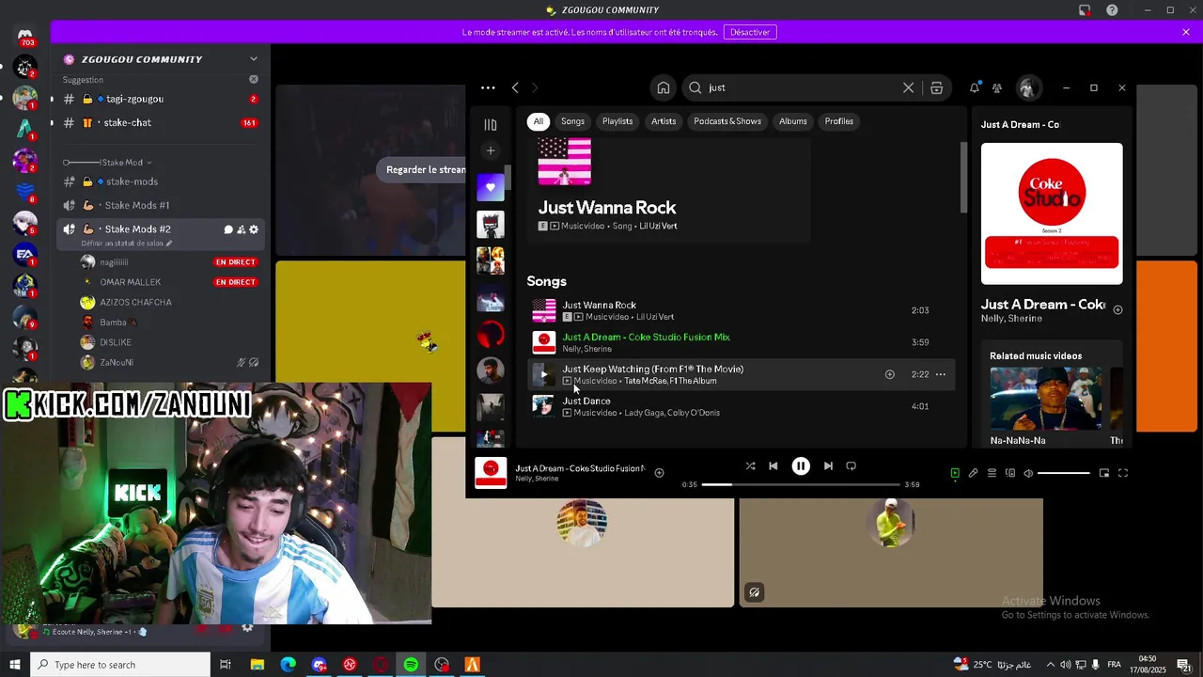The height and width of the screenshot is (677, 1203).
Task: Join Stake Mods #1 voice channel
Action: [x=161, y=205]
